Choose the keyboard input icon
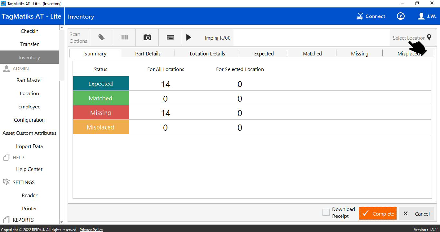The image size is (440, 232). tap(170, 37)
